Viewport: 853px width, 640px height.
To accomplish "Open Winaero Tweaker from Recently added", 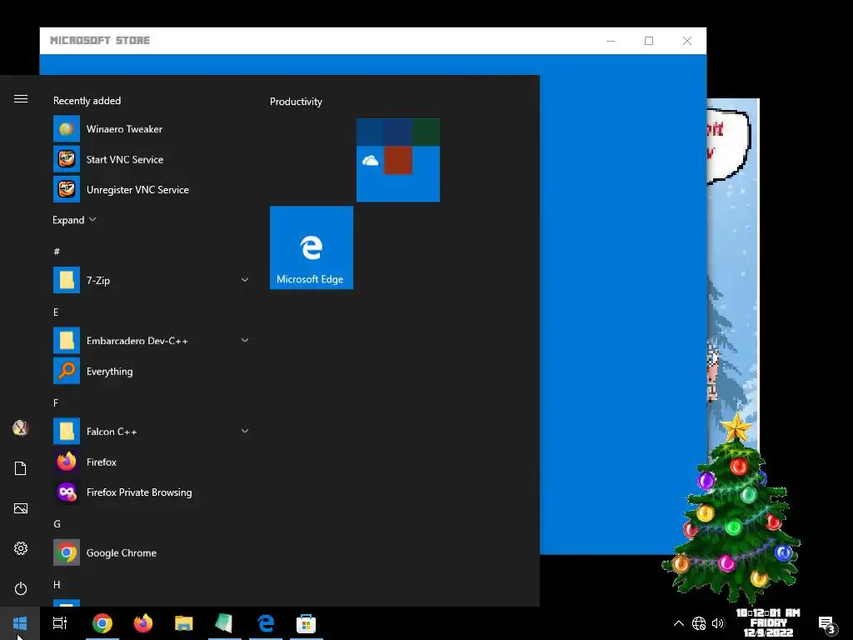I will 151,129.
